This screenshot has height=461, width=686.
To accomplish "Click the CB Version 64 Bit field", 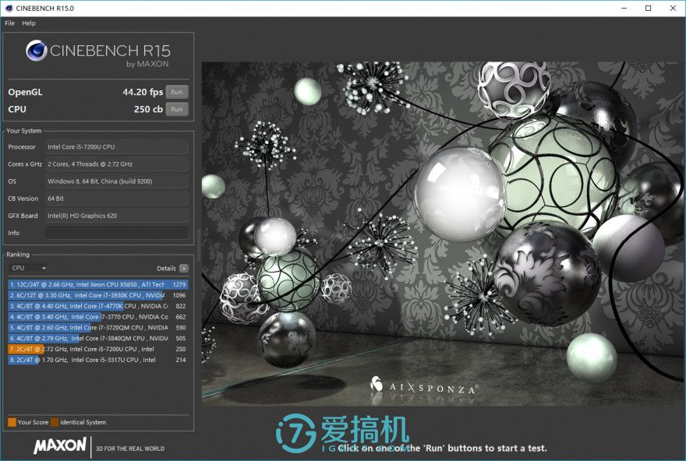I will pos(117,199).
